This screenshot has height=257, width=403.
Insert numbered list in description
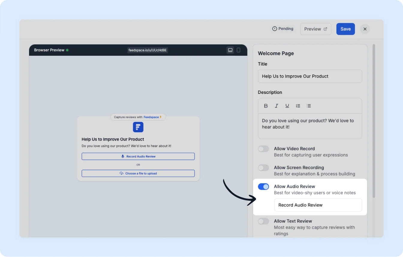click(298, 106)
